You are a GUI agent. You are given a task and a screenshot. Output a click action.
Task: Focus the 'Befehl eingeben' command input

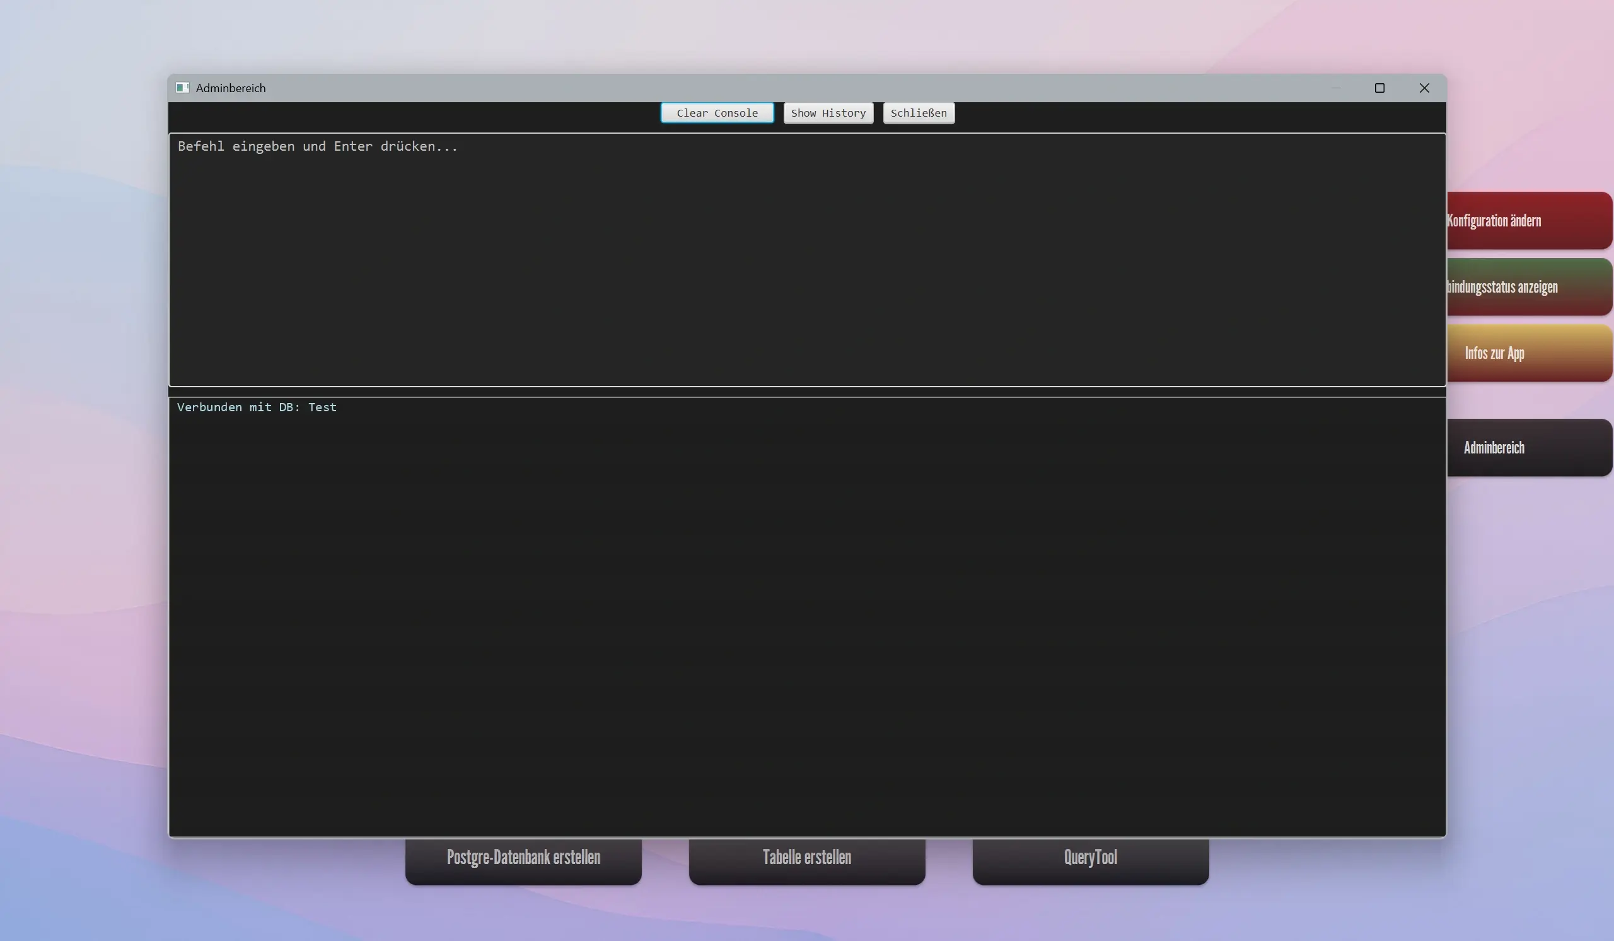click(318, 147)
